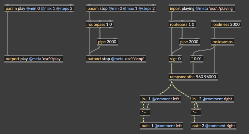The width and height of the screenshot is (249, 134).
Task: Select the rampsmooth~ 960 96000 object
Action: [x=193, y=77]
